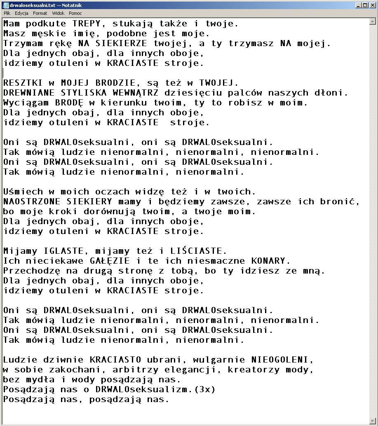Click the Notatnik icon in title bar
The width and height of the screenshot is (378, 426).
tap(5, 5)
